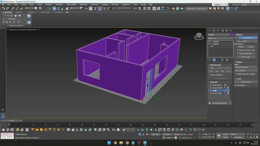
Task: Activate the Select and Scale tool
Action: 63,9
